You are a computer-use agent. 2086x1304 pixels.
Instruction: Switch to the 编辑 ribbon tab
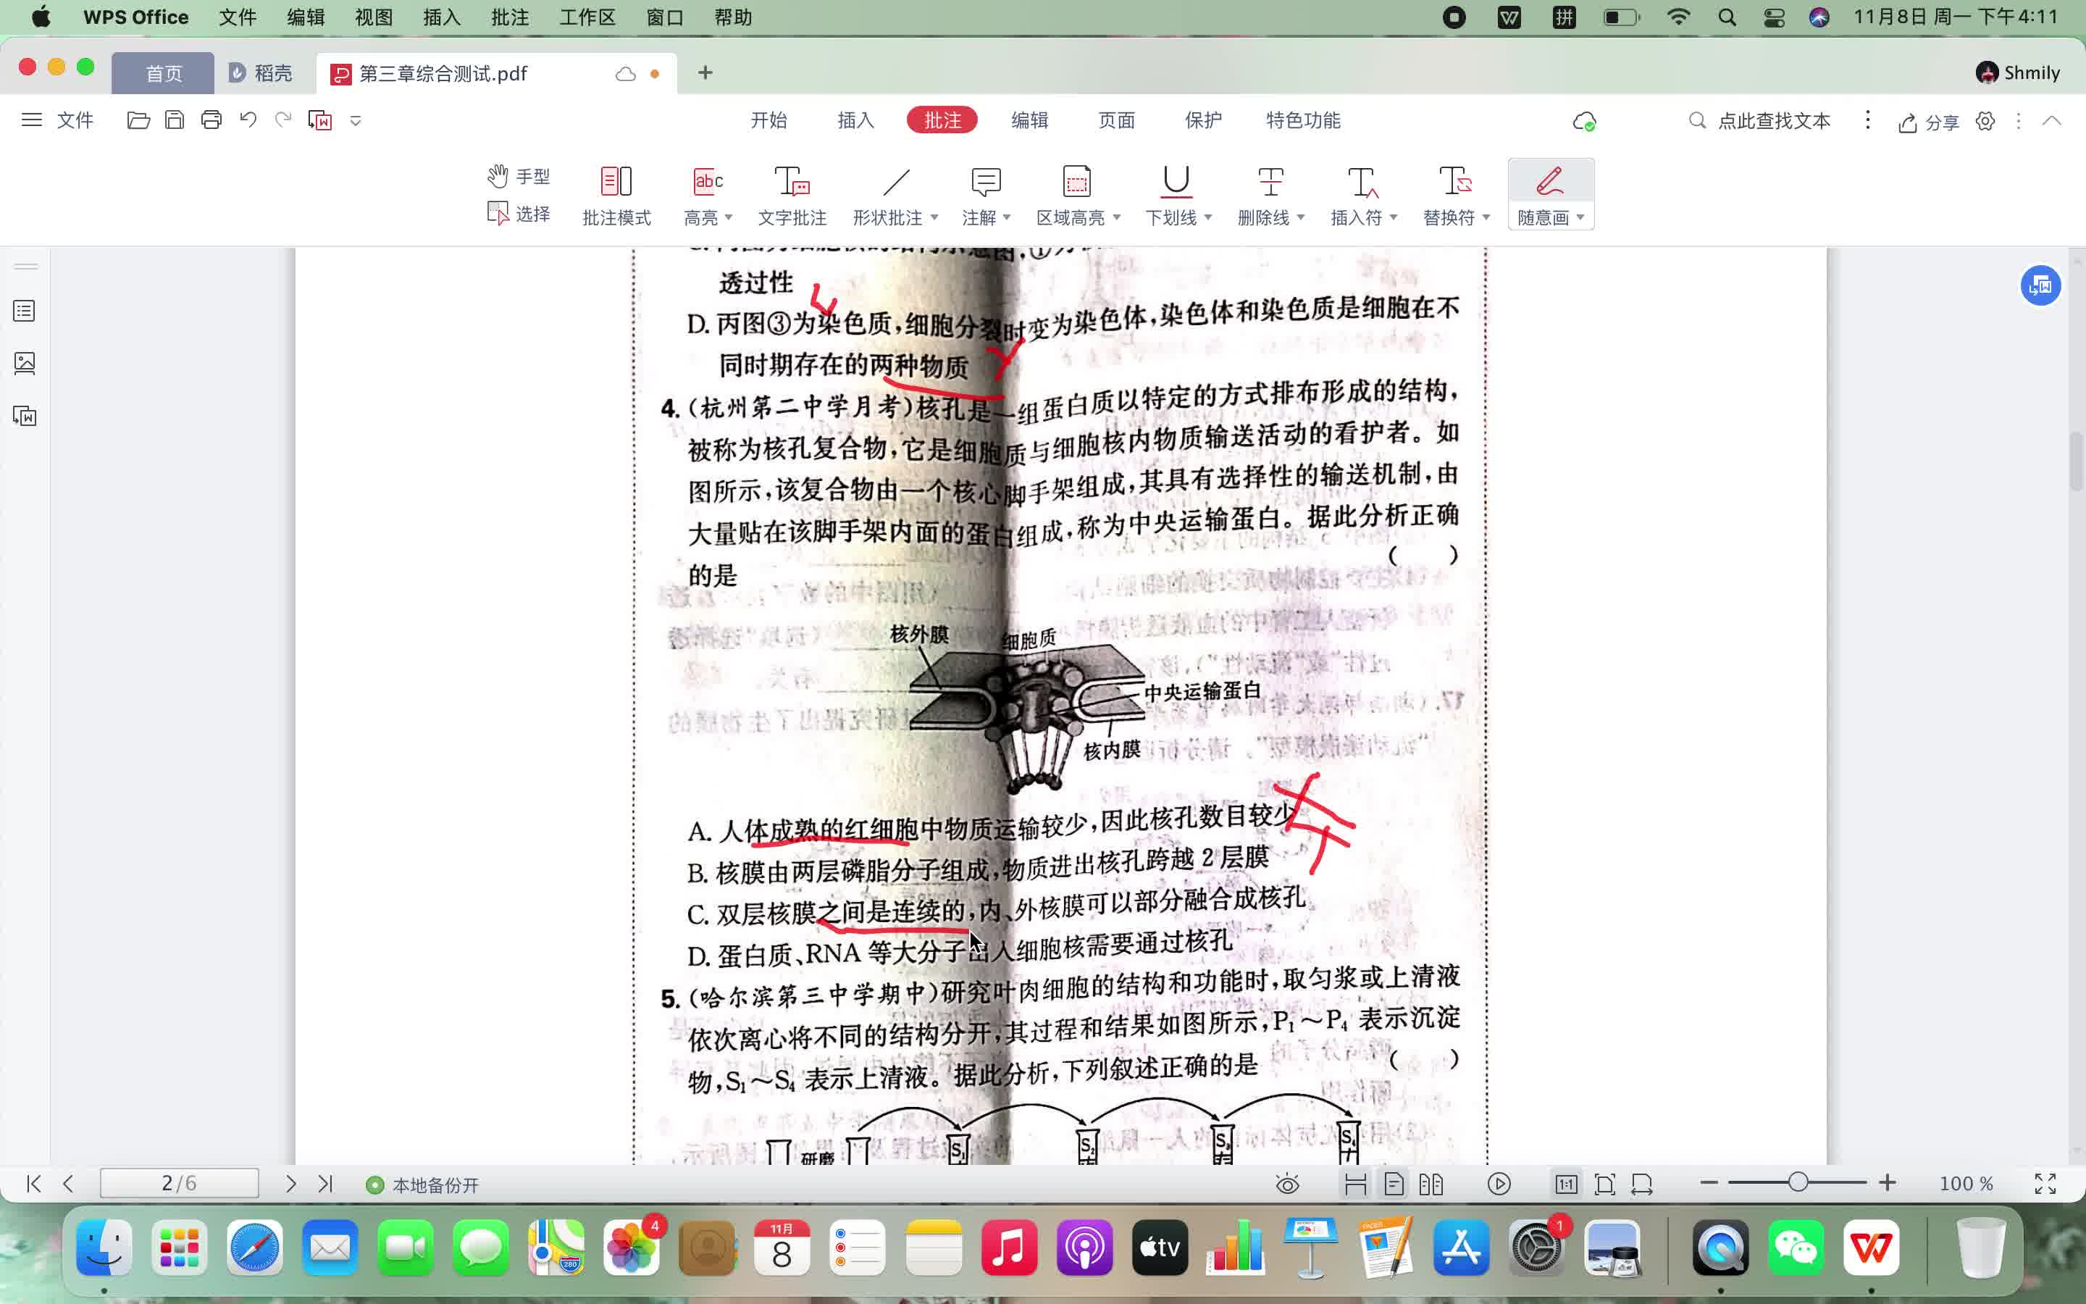(1029, 120)
